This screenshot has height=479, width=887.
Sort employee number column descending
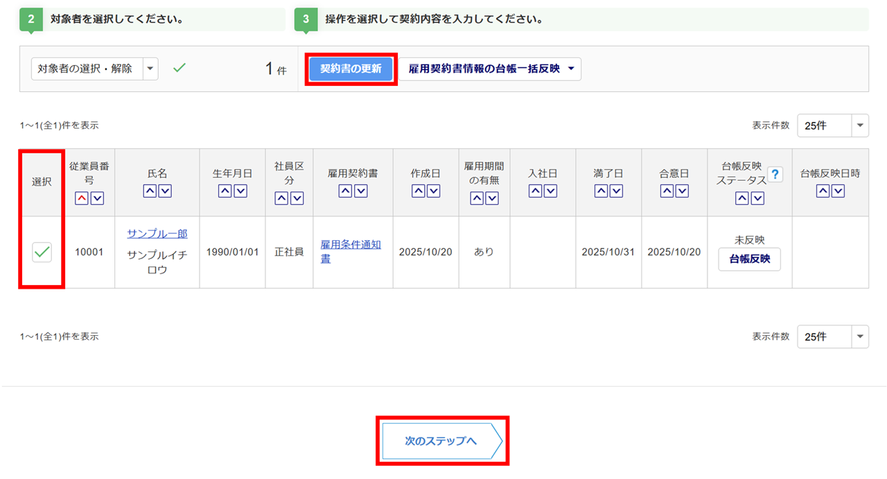tap(97, 199)
